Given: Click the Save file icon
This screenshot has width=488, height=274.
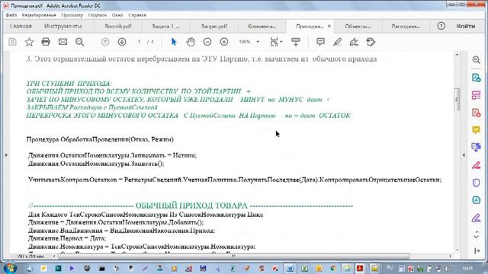Looking at the screenshot, I should pos(12,42).
